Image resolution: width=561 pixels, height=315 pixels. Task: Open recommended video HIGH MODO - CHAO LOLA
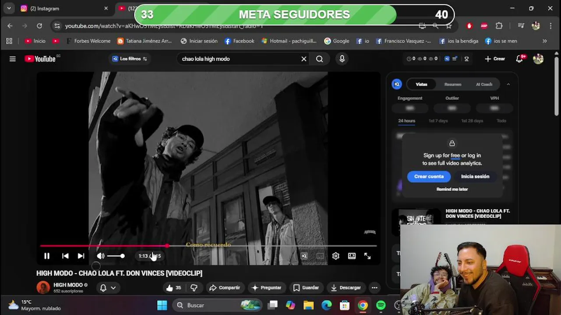[478, 213]
